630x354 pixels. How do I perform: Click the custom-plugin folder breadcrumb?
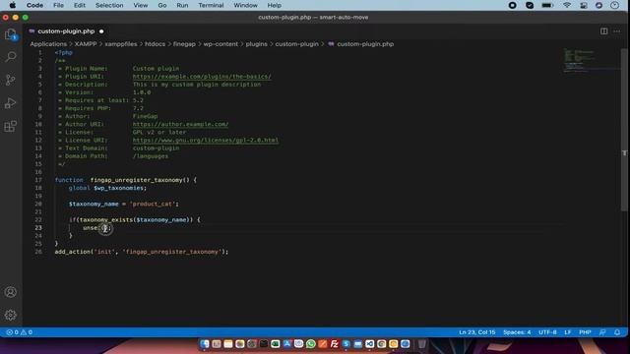(x=296, y=44)
